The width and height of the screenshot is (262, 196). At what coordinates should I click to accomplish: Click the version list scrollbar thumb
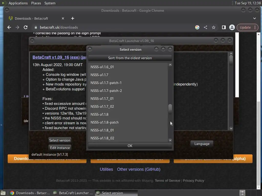coord(170,109)
